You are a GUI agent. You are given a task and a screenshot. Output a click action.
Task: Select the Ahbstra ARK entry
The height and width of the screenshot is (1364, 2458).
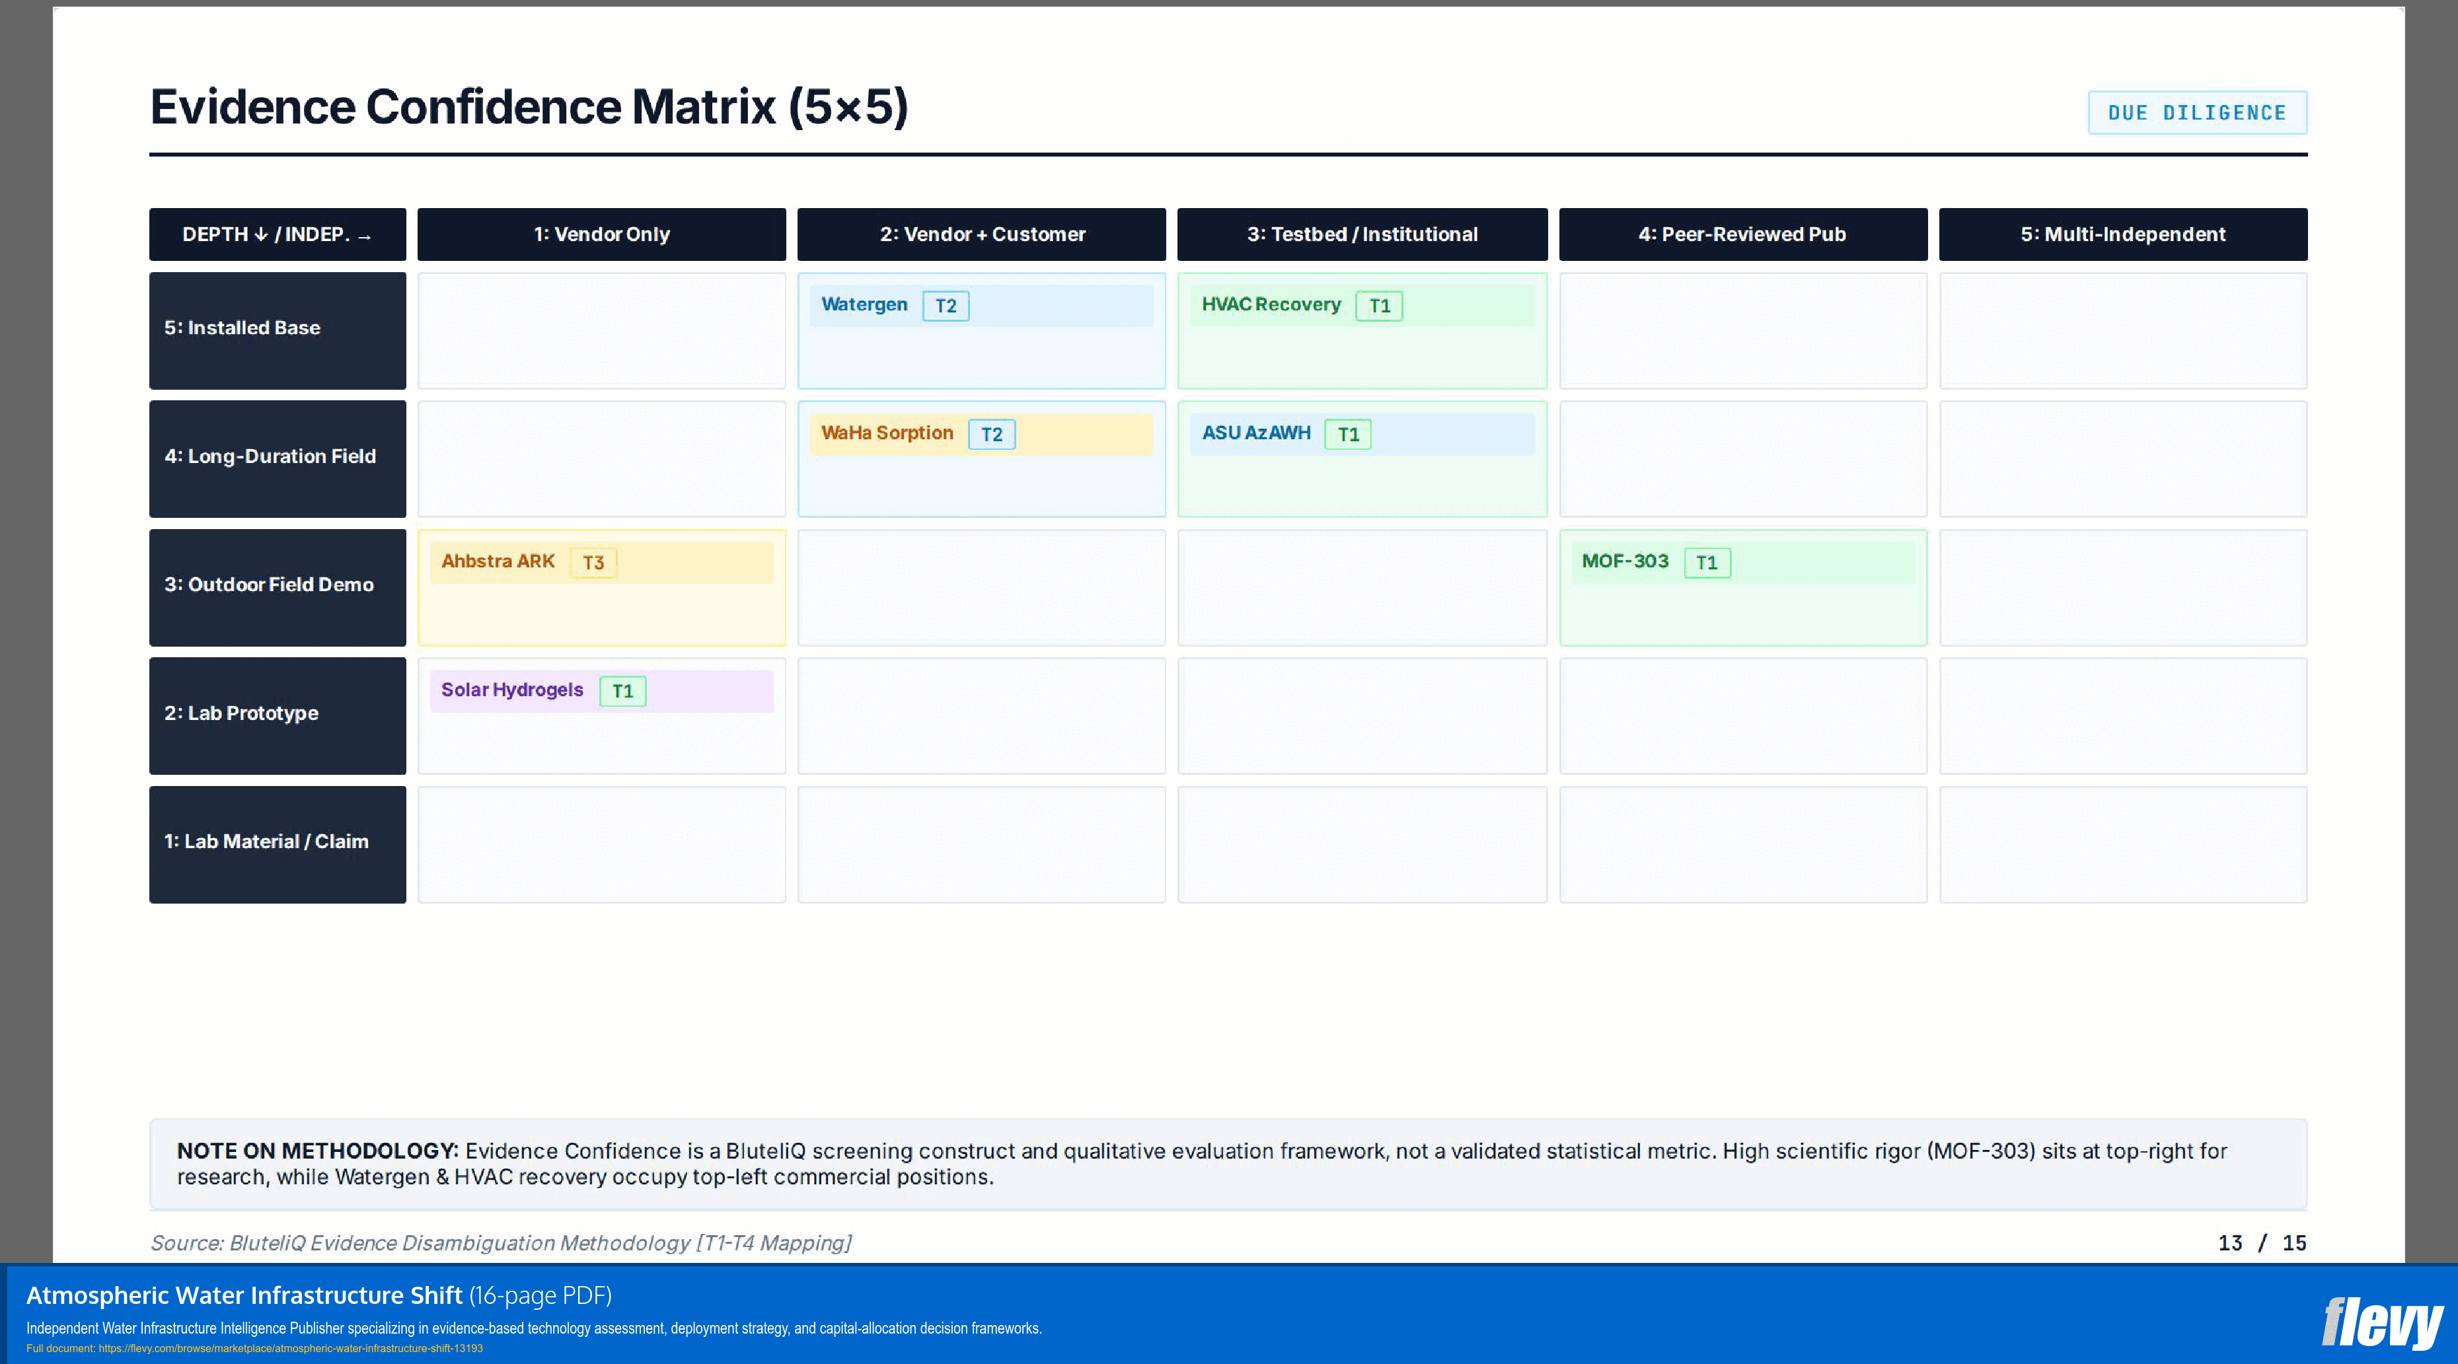601,563
